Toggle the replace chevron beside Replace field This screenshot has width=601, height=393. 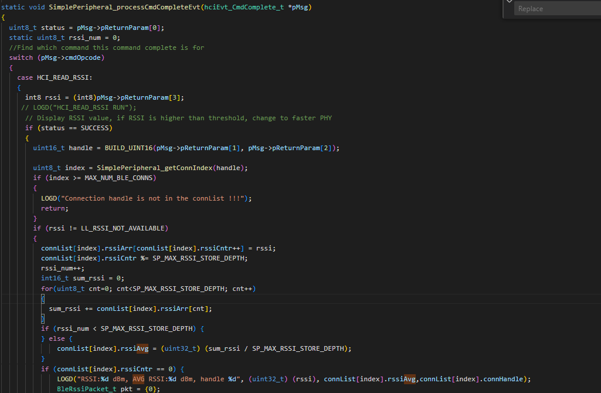point(509,2)
